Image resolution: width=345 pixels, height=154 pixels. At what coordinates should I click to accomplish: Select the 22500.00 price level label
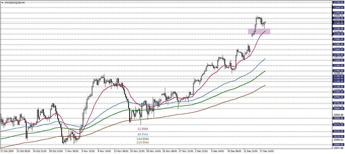(338, 13)
